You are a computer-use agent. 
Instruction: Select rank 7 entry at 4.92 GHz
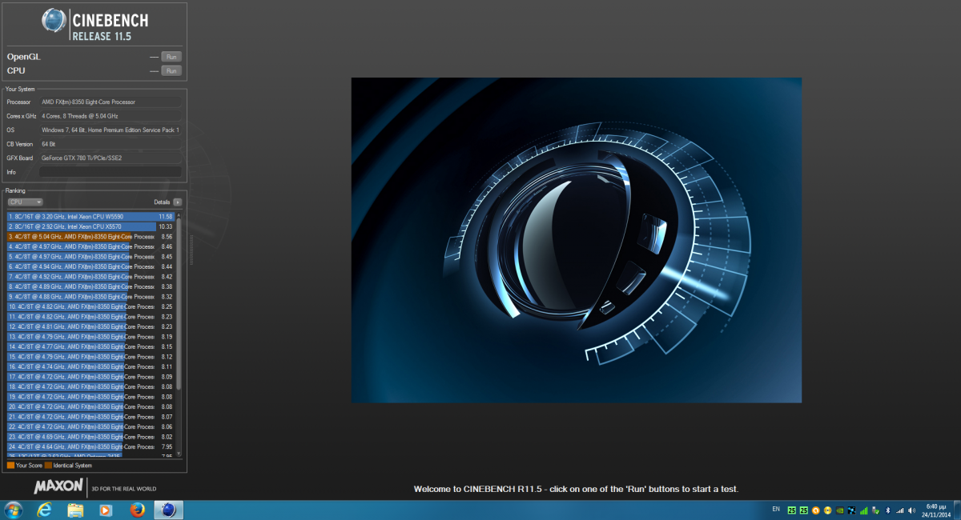tap(91, 277)
